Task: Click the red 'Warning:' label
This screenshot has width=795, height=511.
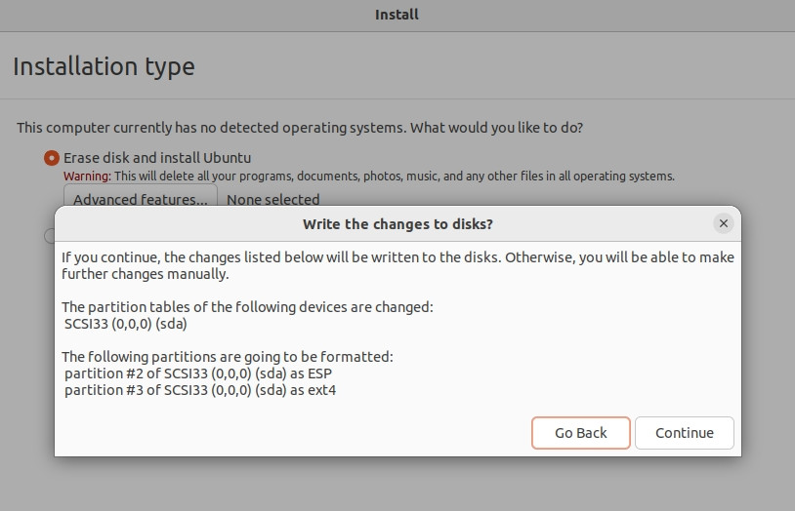Action: tap(88, 177)
